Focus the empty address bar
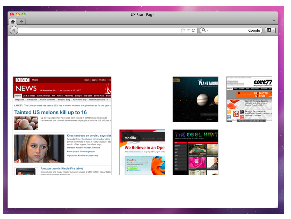 98,30
